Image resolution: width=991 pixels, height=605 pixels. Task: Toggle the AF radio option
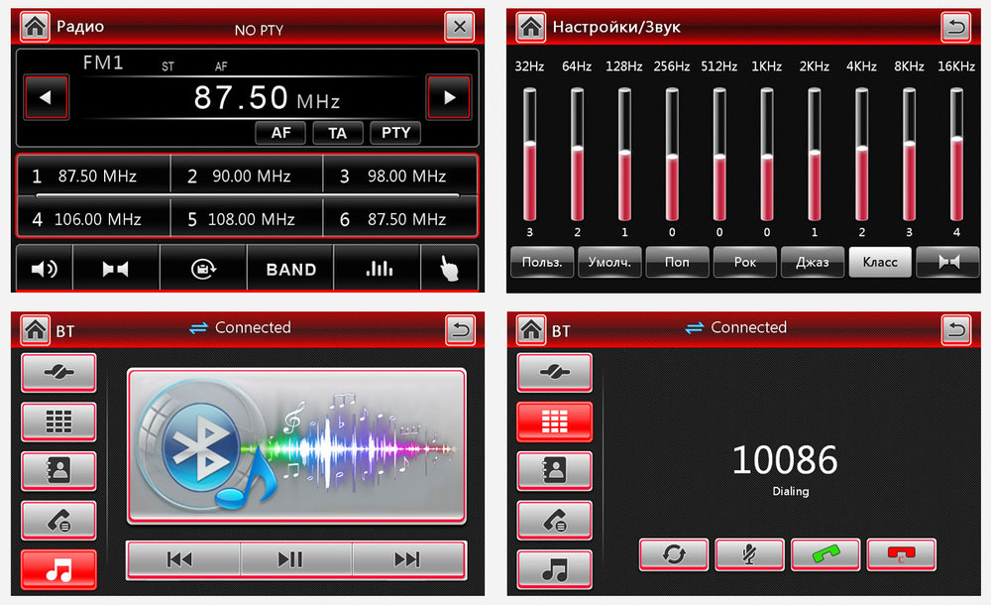coord(280,133)
